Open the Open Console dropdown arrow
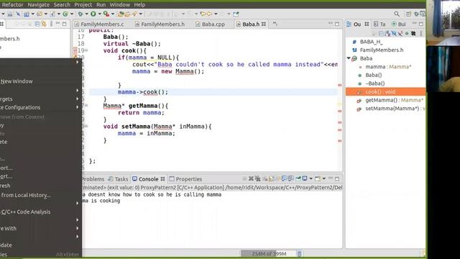 pos(324,178)
